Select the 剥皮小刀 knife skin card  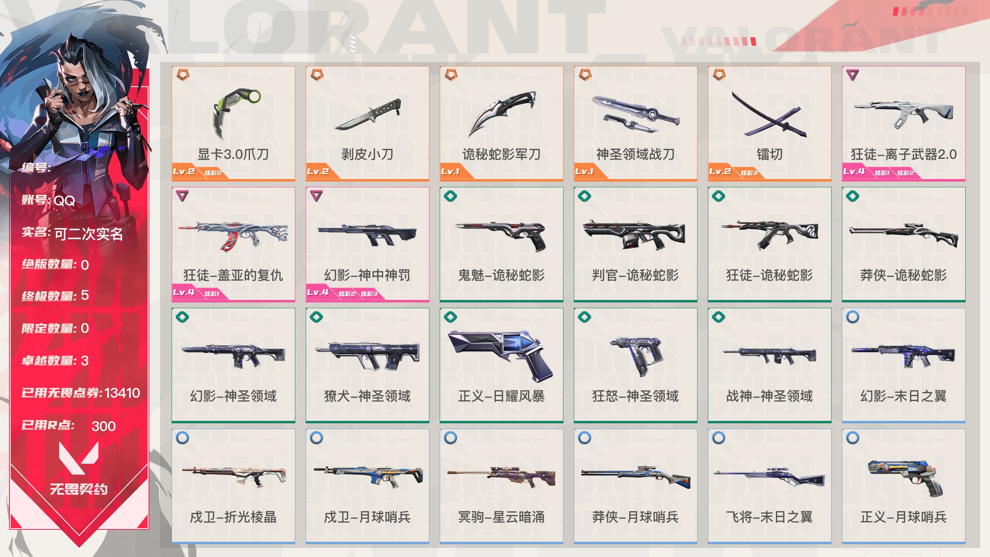[368, 124]
